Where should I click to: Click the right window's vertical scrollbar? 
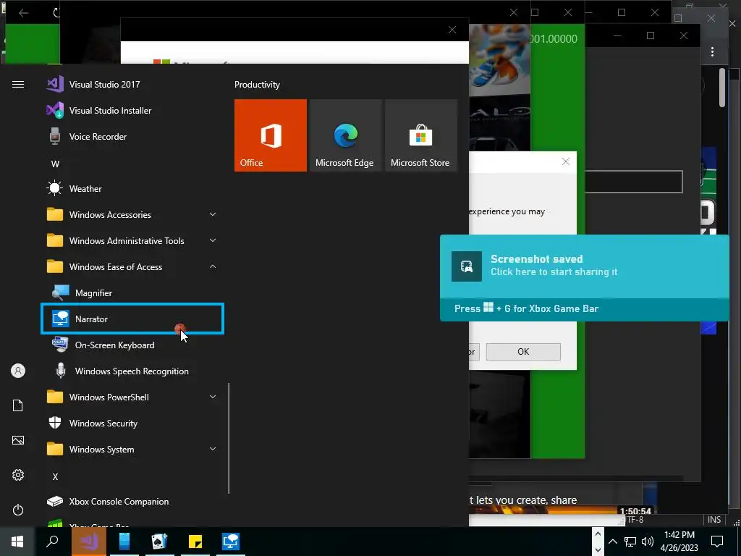722,88
